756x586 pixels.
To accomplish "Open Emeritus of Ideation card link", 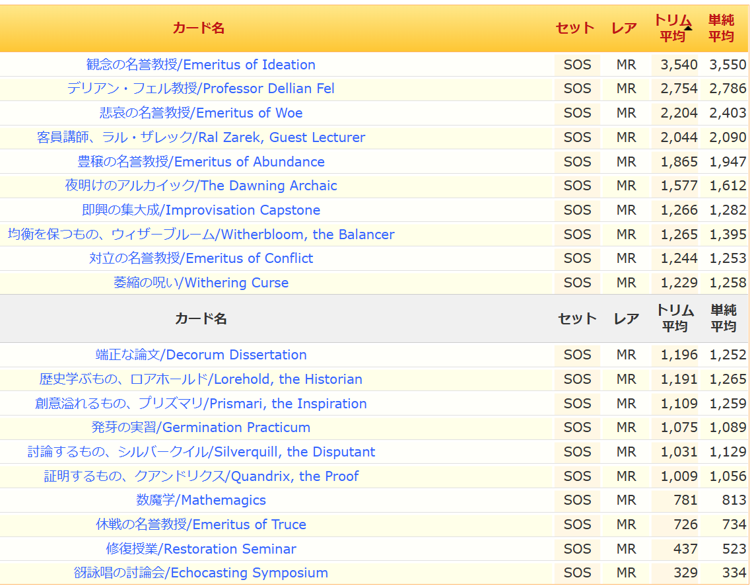I will click(201, 65).
